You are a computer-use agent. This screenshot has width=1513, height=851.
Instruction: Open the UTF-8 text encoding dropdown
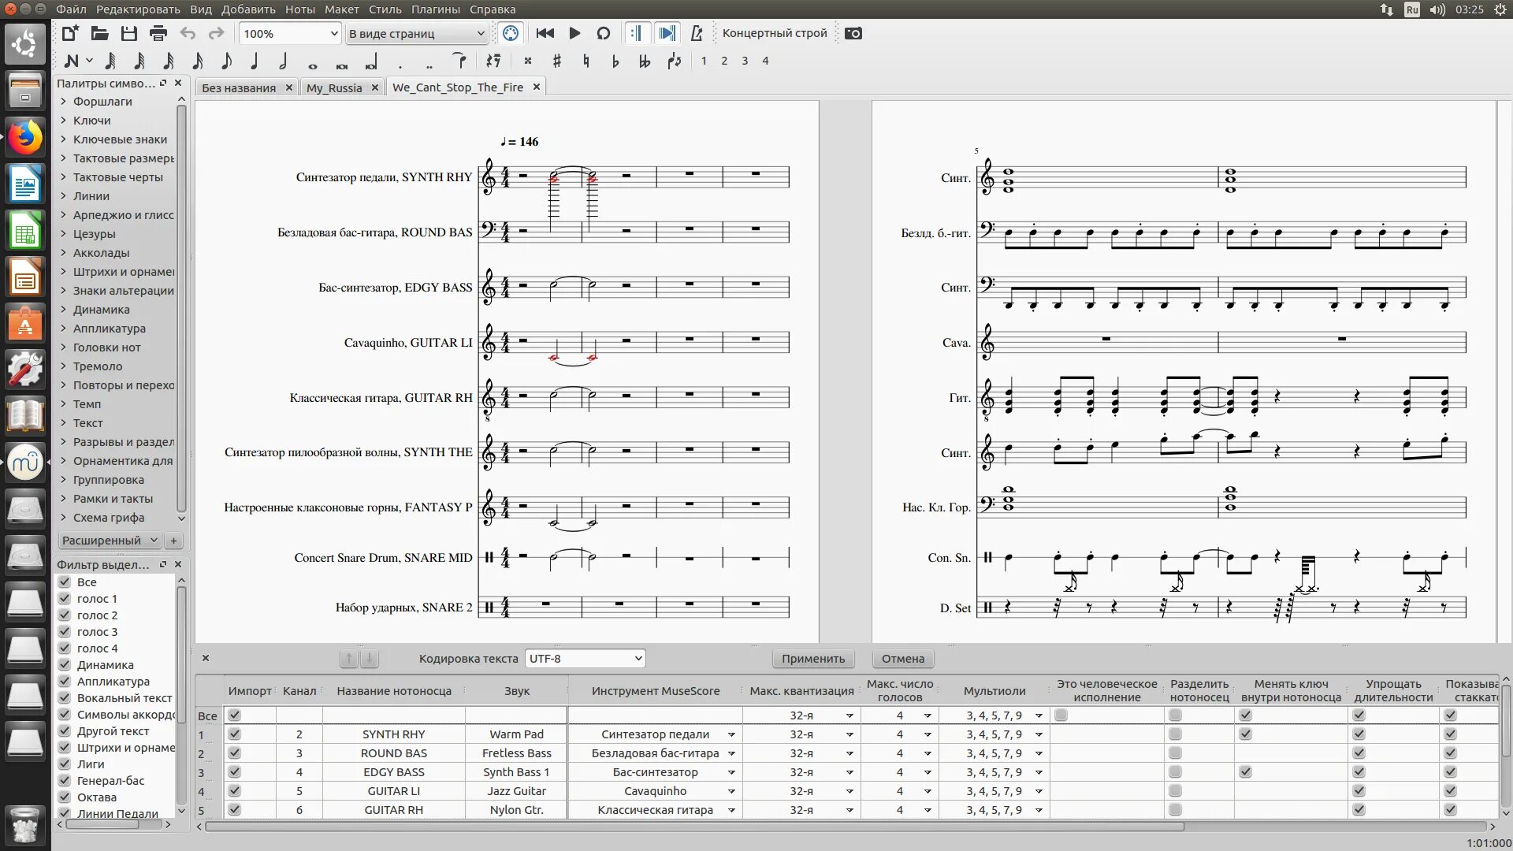pyautogui.click(x=585, y=658)
